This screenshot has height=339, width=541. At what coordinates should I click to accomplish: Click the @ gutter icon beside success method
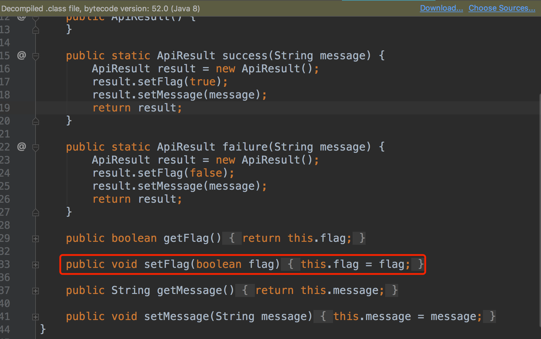22,55
